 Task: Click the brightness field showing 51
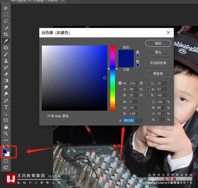tap(133, 95)
